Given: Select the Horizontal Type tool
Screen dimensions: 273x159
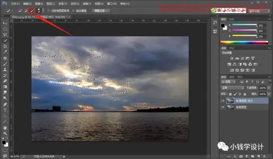Looking at the screenshot, I should point(5,110).
